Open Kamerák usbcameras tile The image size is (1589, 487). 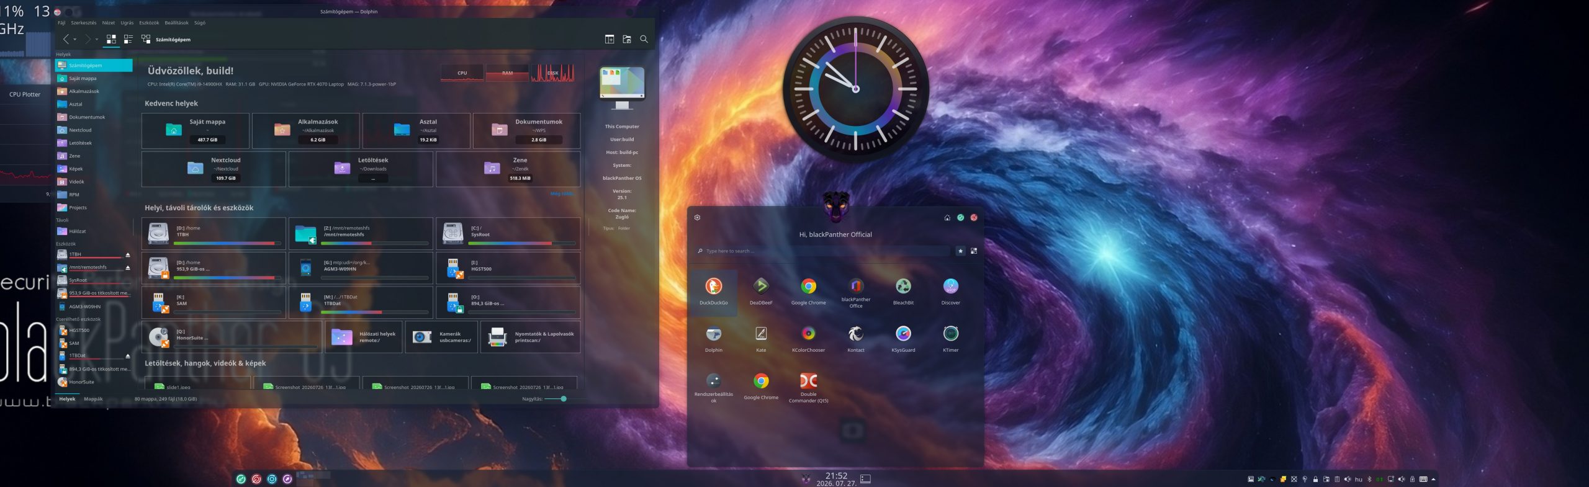pyautogui.click(x=441, y=337)
